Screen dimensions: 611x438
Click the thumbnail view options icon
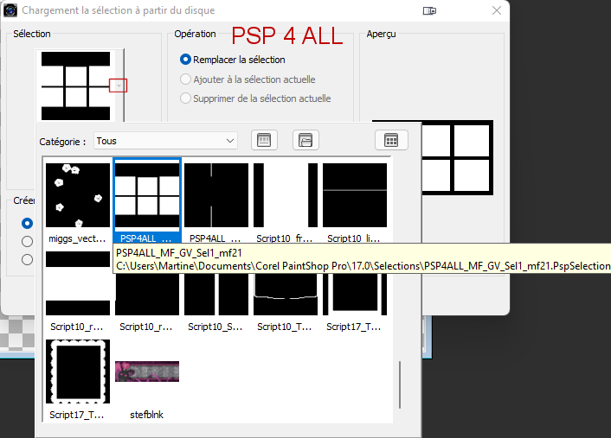coord(391,140)
